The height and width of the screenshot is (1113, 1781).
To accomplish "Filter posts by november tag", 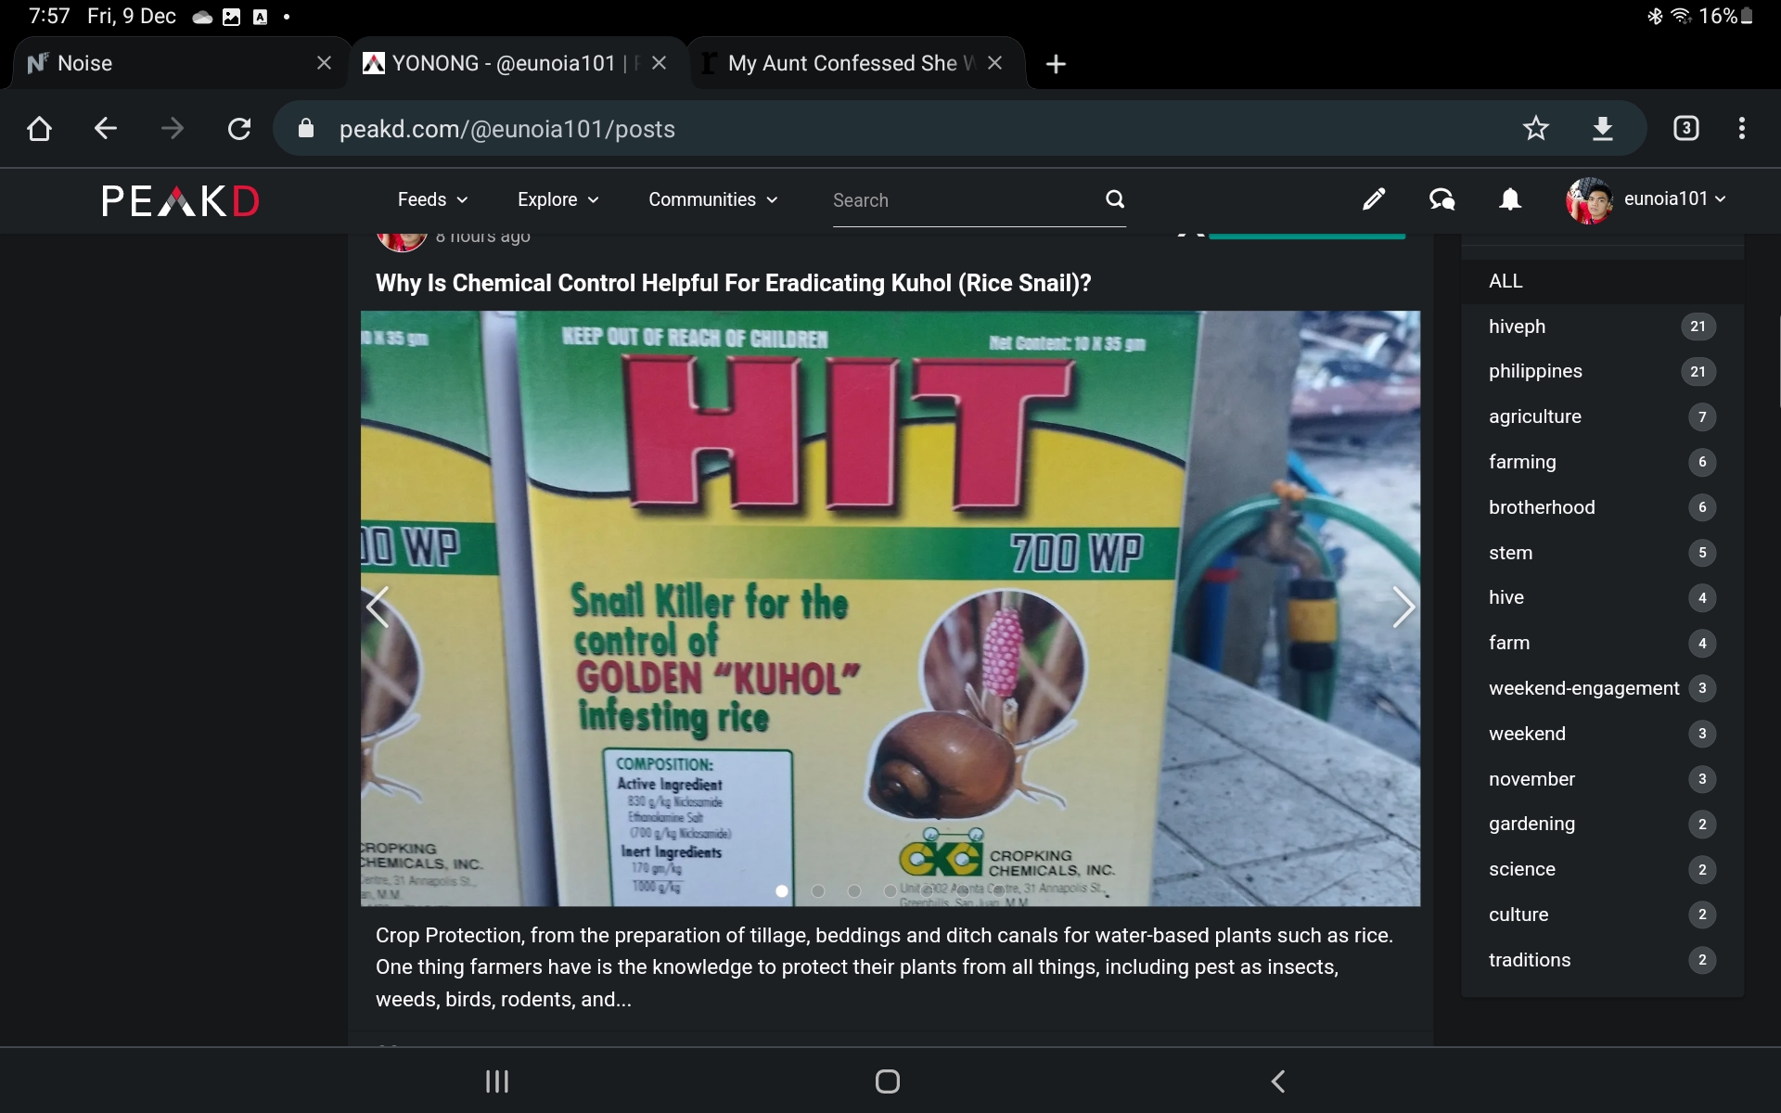I will (x=1602, y=779).
